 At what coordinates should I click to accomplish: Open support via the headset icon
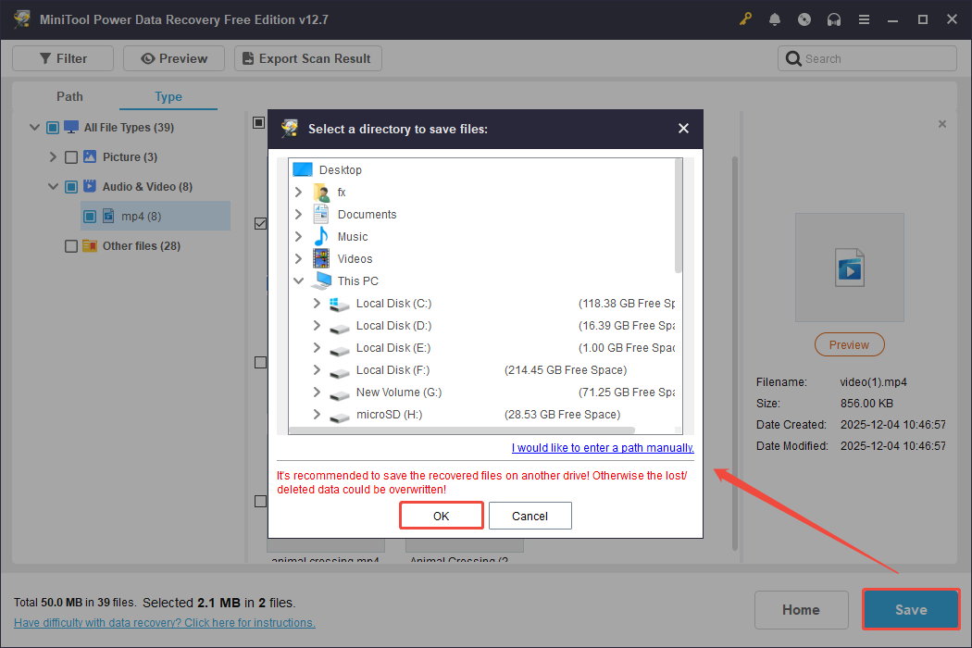834,19
